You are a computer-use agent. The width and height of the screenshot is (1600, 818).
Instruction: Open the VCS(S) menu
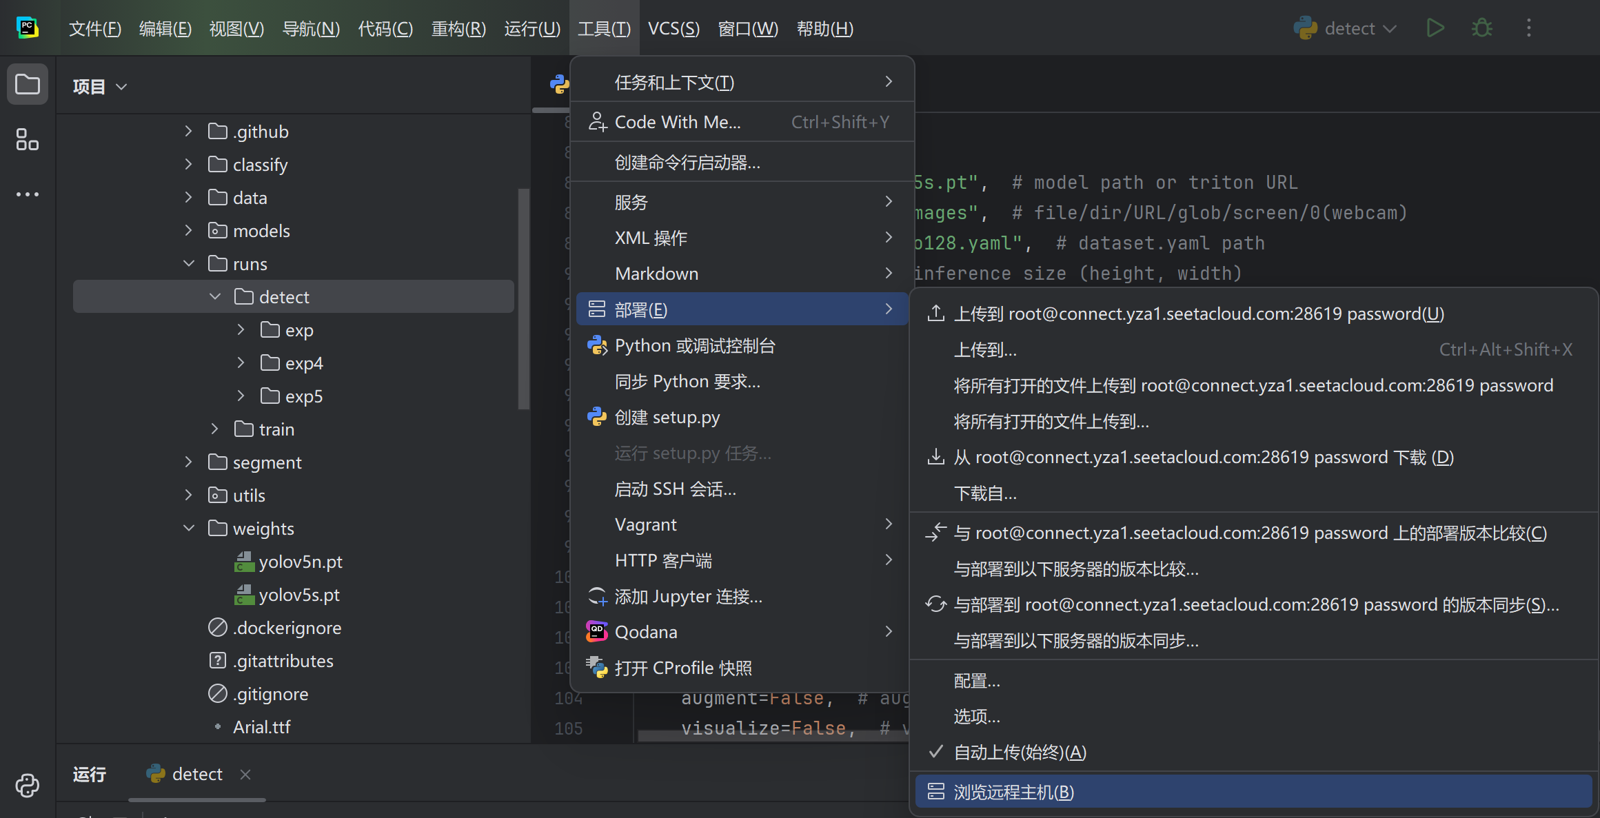(674, 28)
